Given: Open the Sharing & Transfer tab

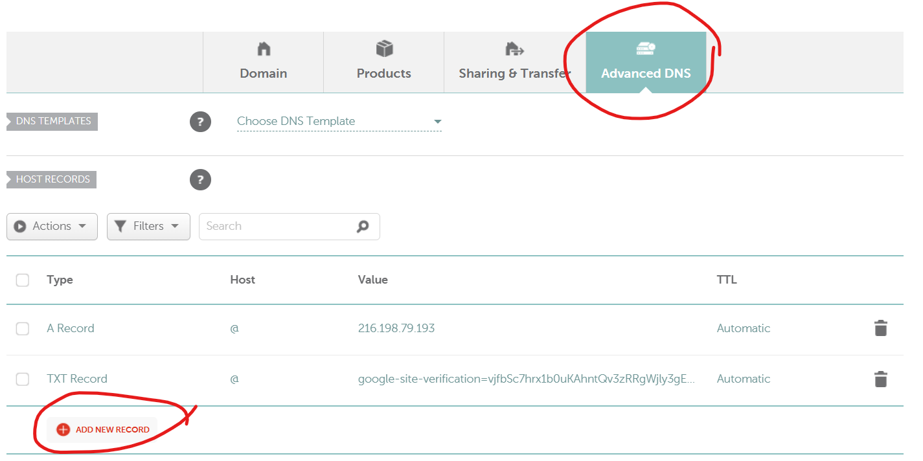Looking at the screenshot, I should click(x=515, y=62).
